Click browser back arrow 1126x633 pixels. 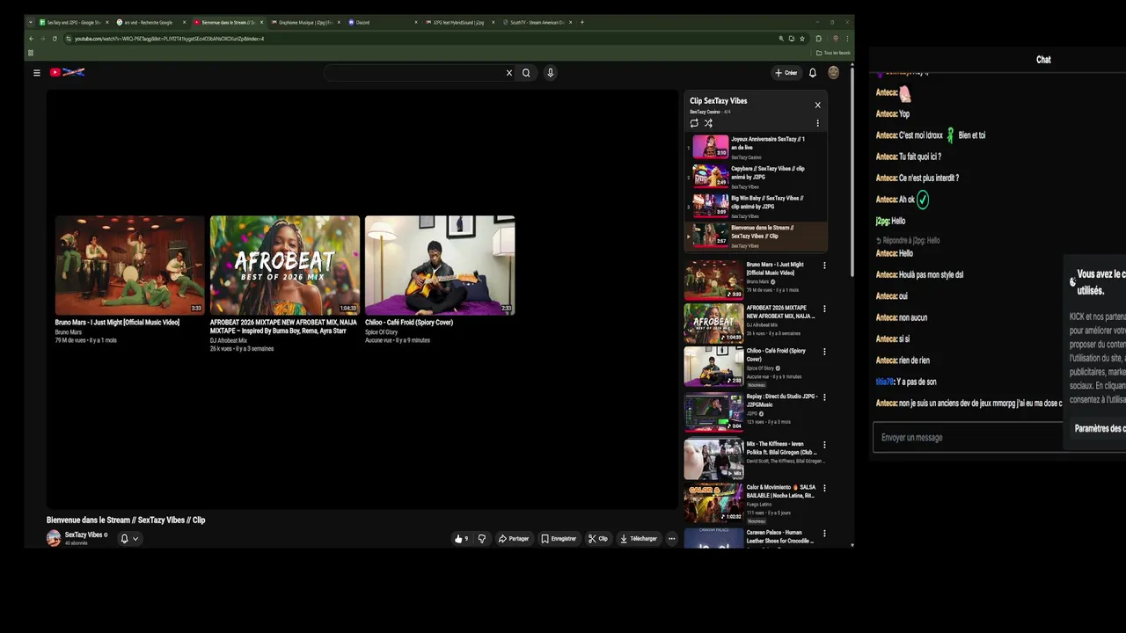31,39
